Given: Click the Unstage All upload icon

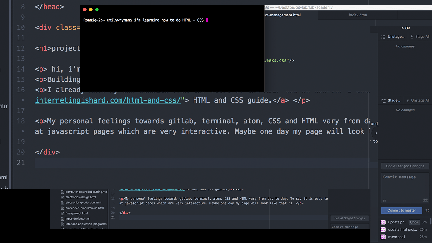Looking at the screenshot, I should [x=408, y=100].
